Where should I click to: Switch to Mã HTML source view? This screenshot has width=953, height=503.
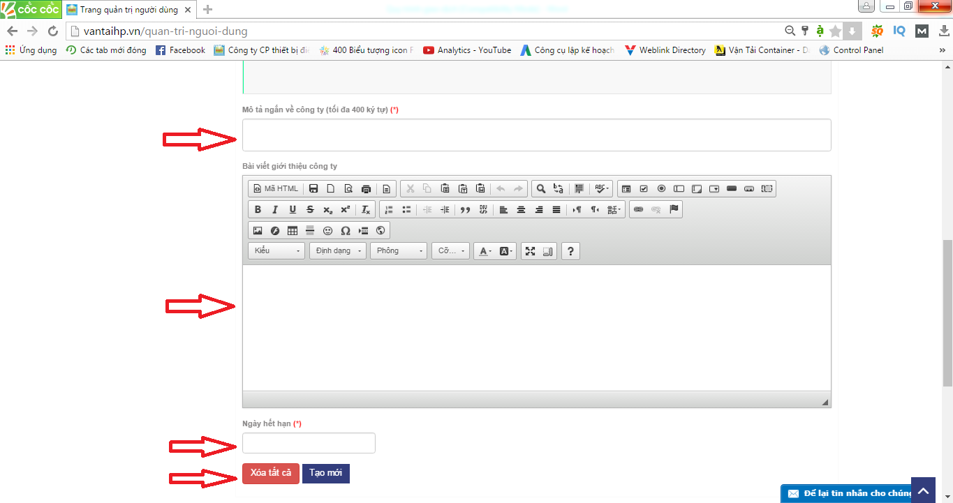276,189
